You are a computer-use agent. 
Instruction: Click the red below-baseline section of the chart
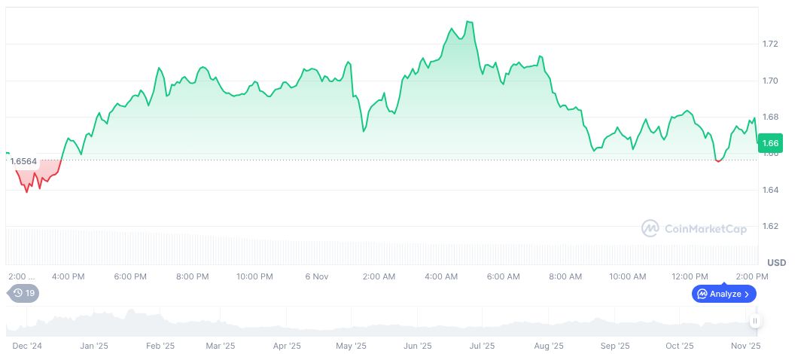[x=34, y=178]
